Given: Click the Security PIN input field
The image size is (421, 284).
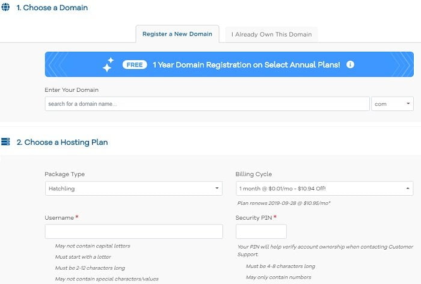Looking at the screenshot, I should [261, 232].
